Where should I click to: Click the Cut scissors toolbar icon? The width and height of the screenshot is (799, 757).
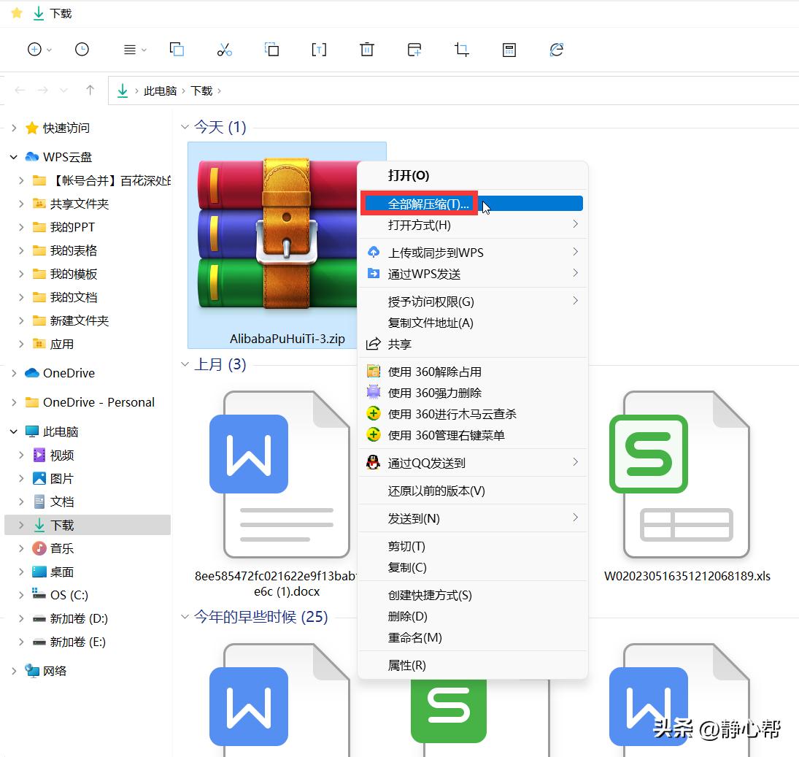click(224, 50)
